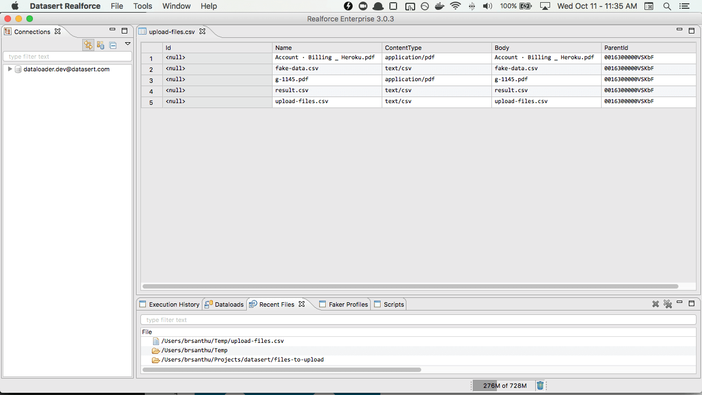Click Recent Files horizontal scrollbar
The height and width of the screenshot is (395, 702).
tap(281, 370)
